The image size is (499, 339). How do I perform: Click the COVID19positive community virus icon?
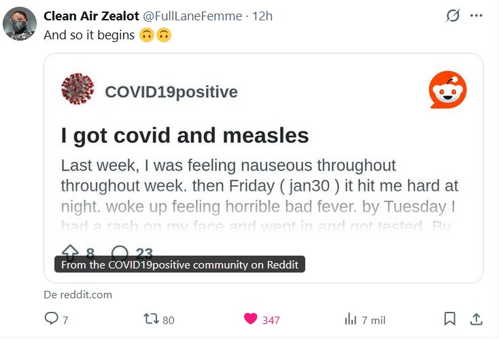78,90
